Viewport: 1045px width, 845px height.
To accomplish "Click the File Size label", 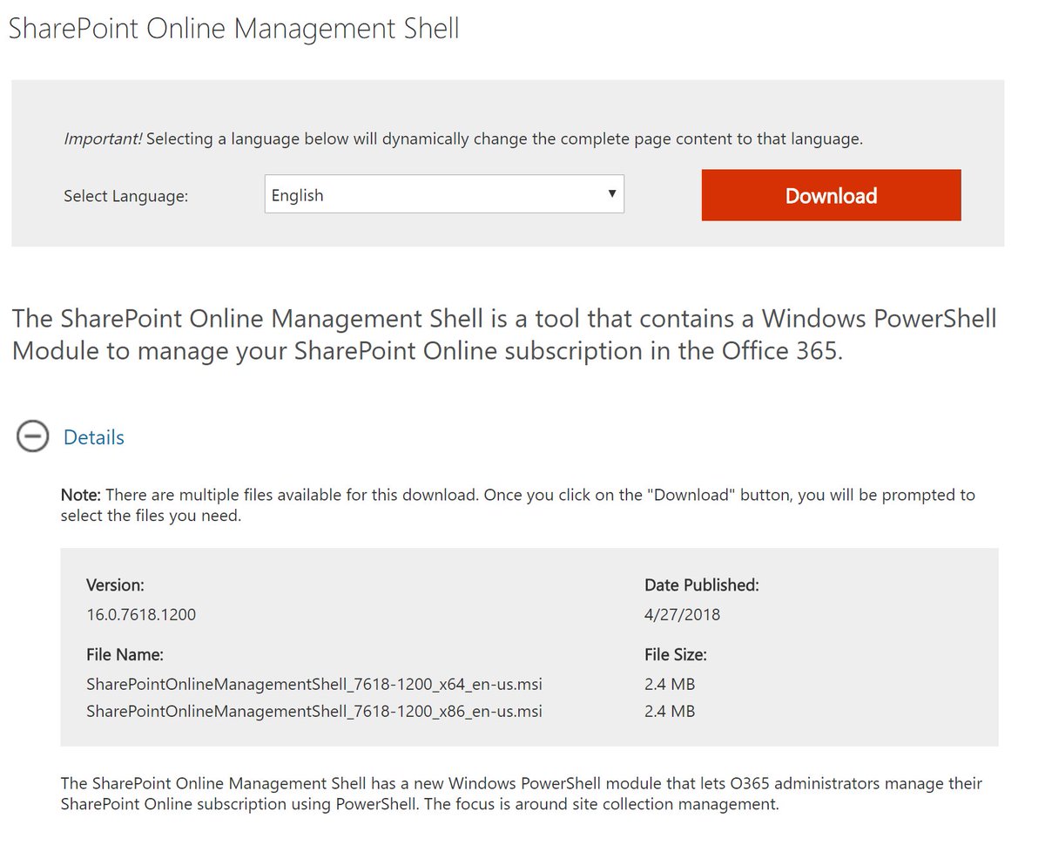I will click(x=676, y=654).
